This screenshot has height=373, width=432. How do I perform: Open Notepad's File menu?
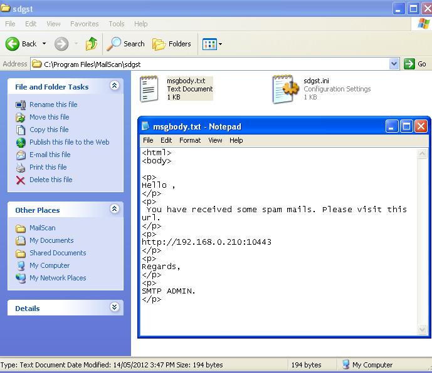click(148, 140)
